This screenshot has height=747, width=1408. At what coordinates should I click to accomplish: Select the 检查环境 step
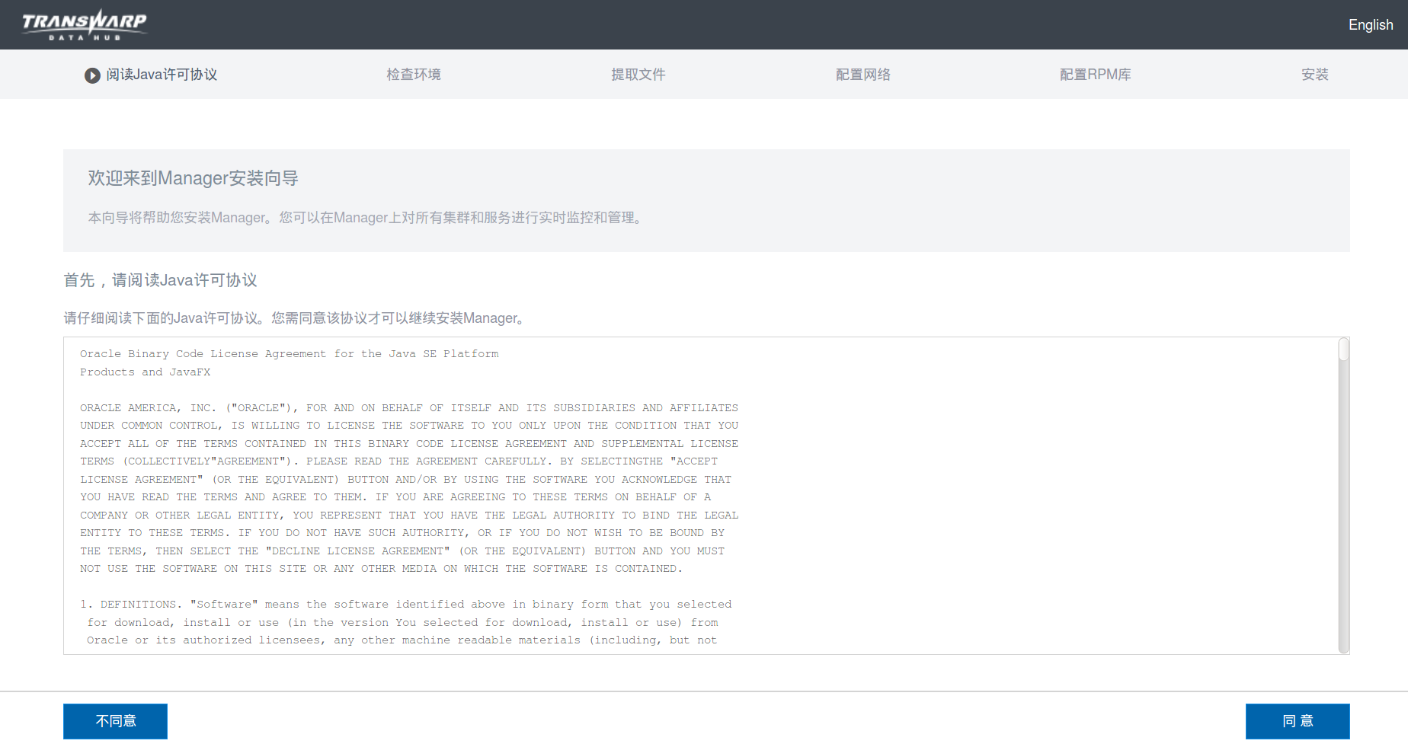[x=414, y=75]
